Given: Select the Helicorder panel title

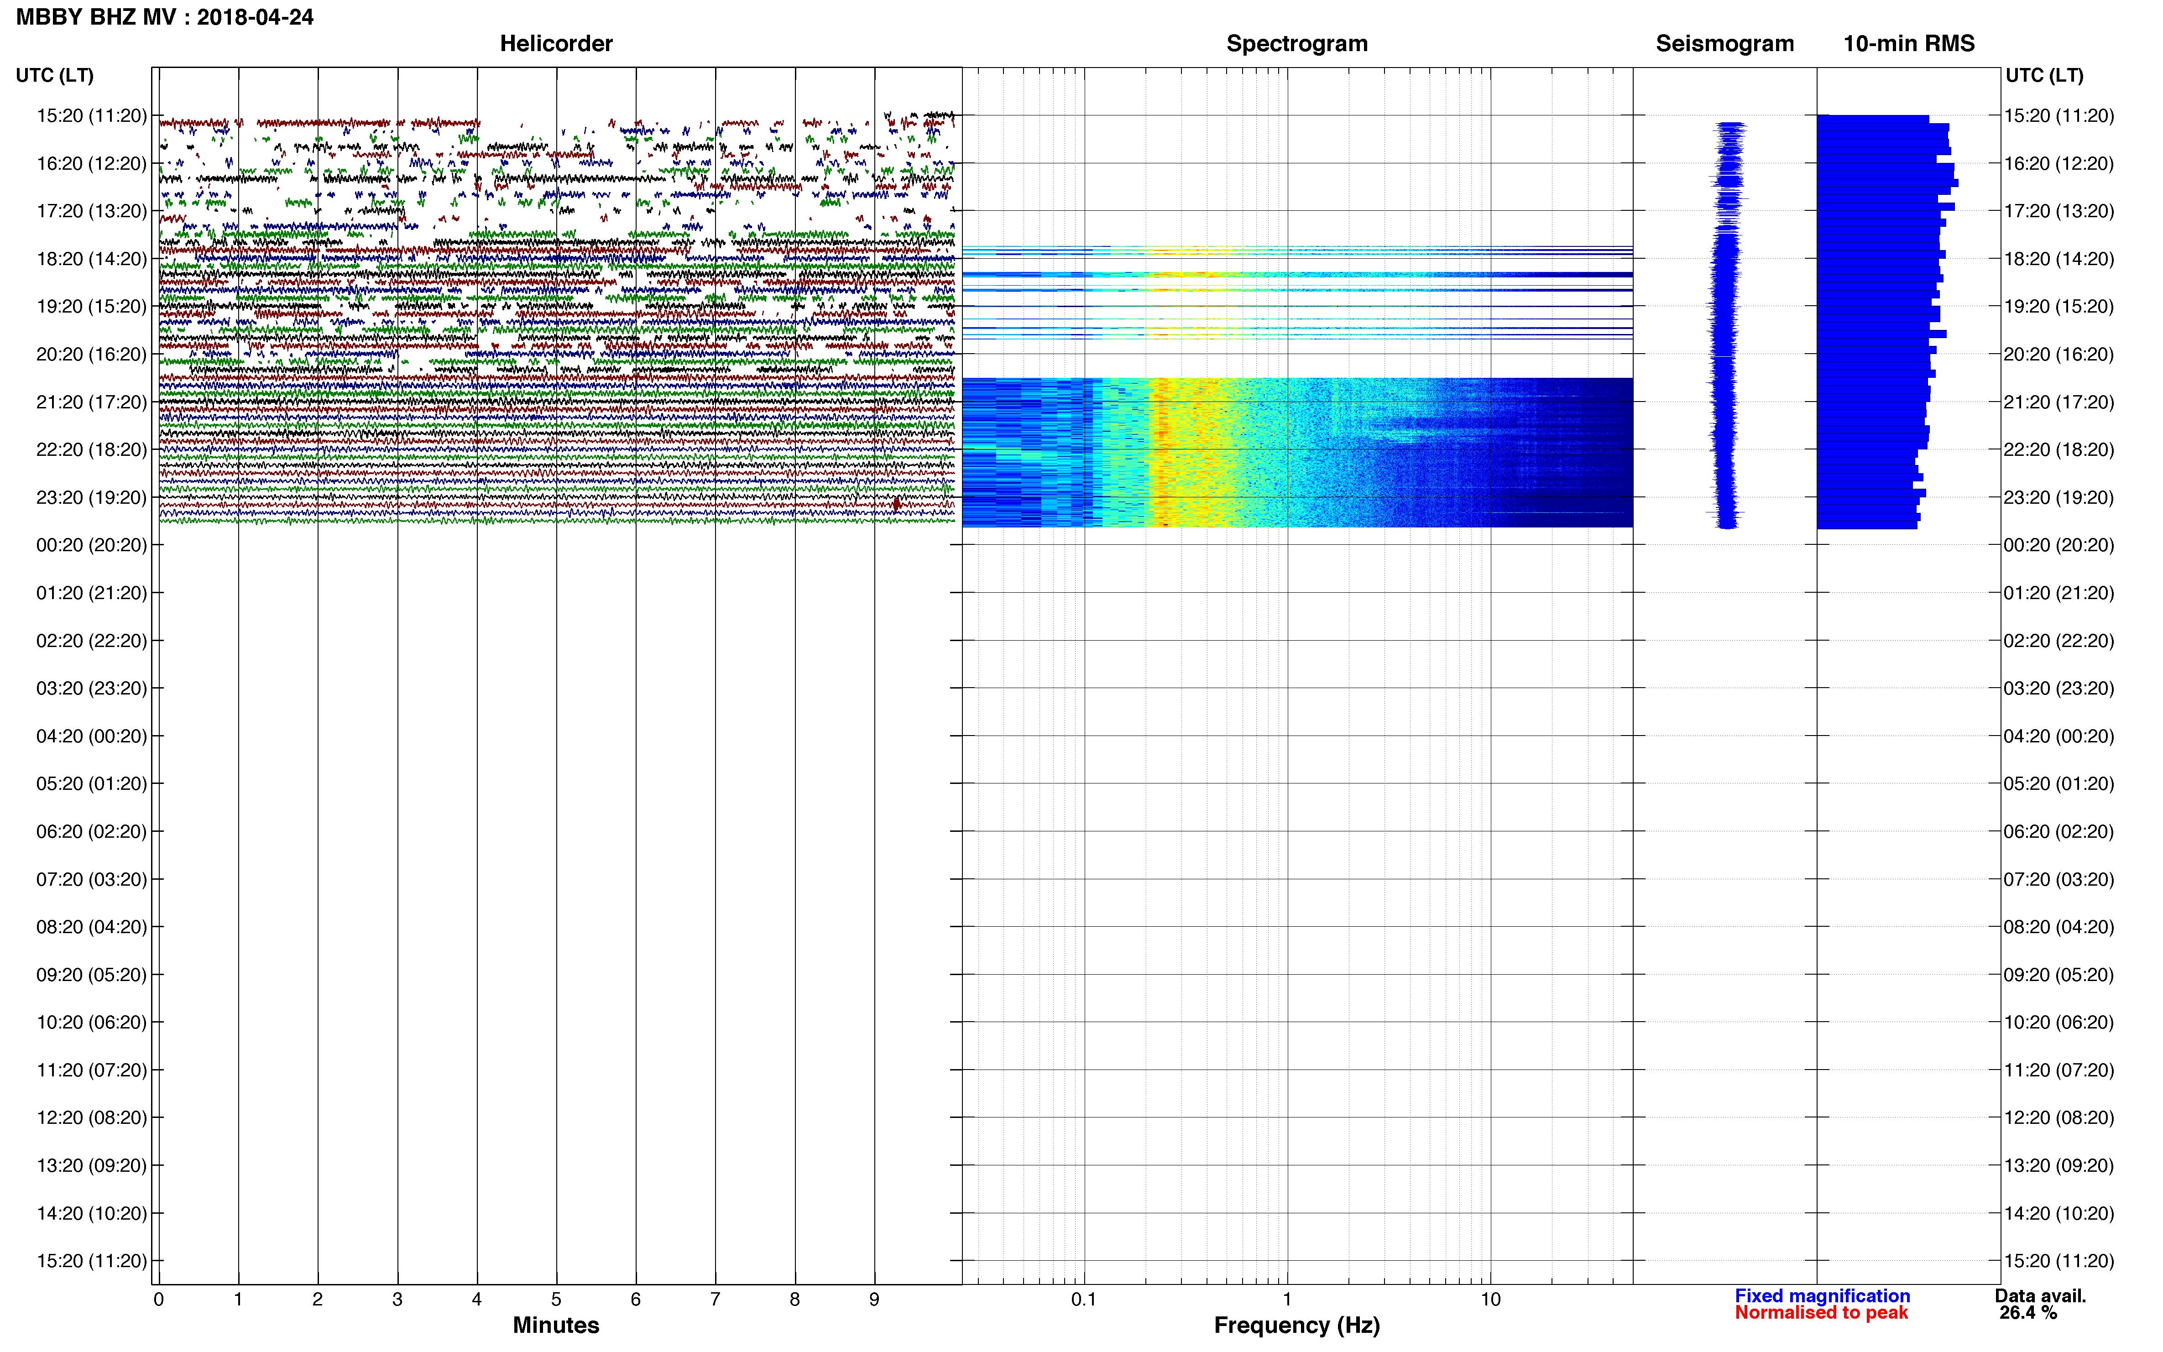Looking at the screenshot, I should tap(556, 44).
